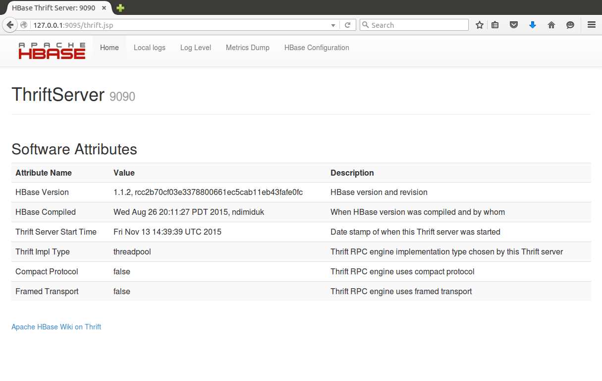Open the Downloads panel arrow icon
602x381 pixels.
tap(532, 25)
